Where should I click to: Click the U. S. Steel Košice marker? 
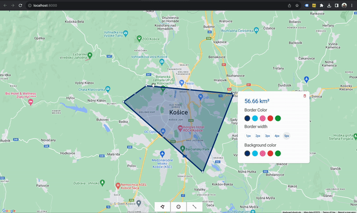[139, 203]
